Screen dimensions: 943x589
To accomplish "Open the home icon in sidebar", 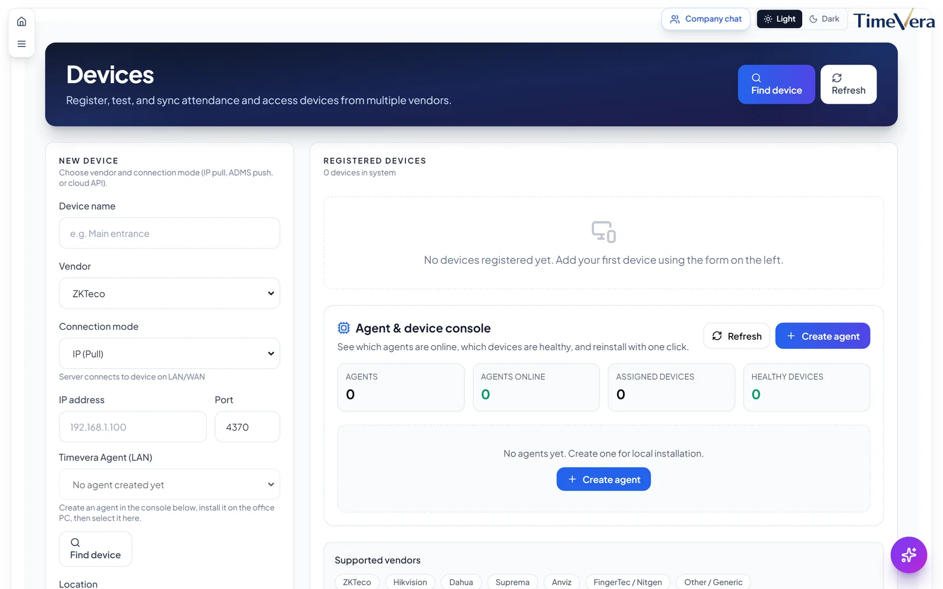I will coord(22,22).
